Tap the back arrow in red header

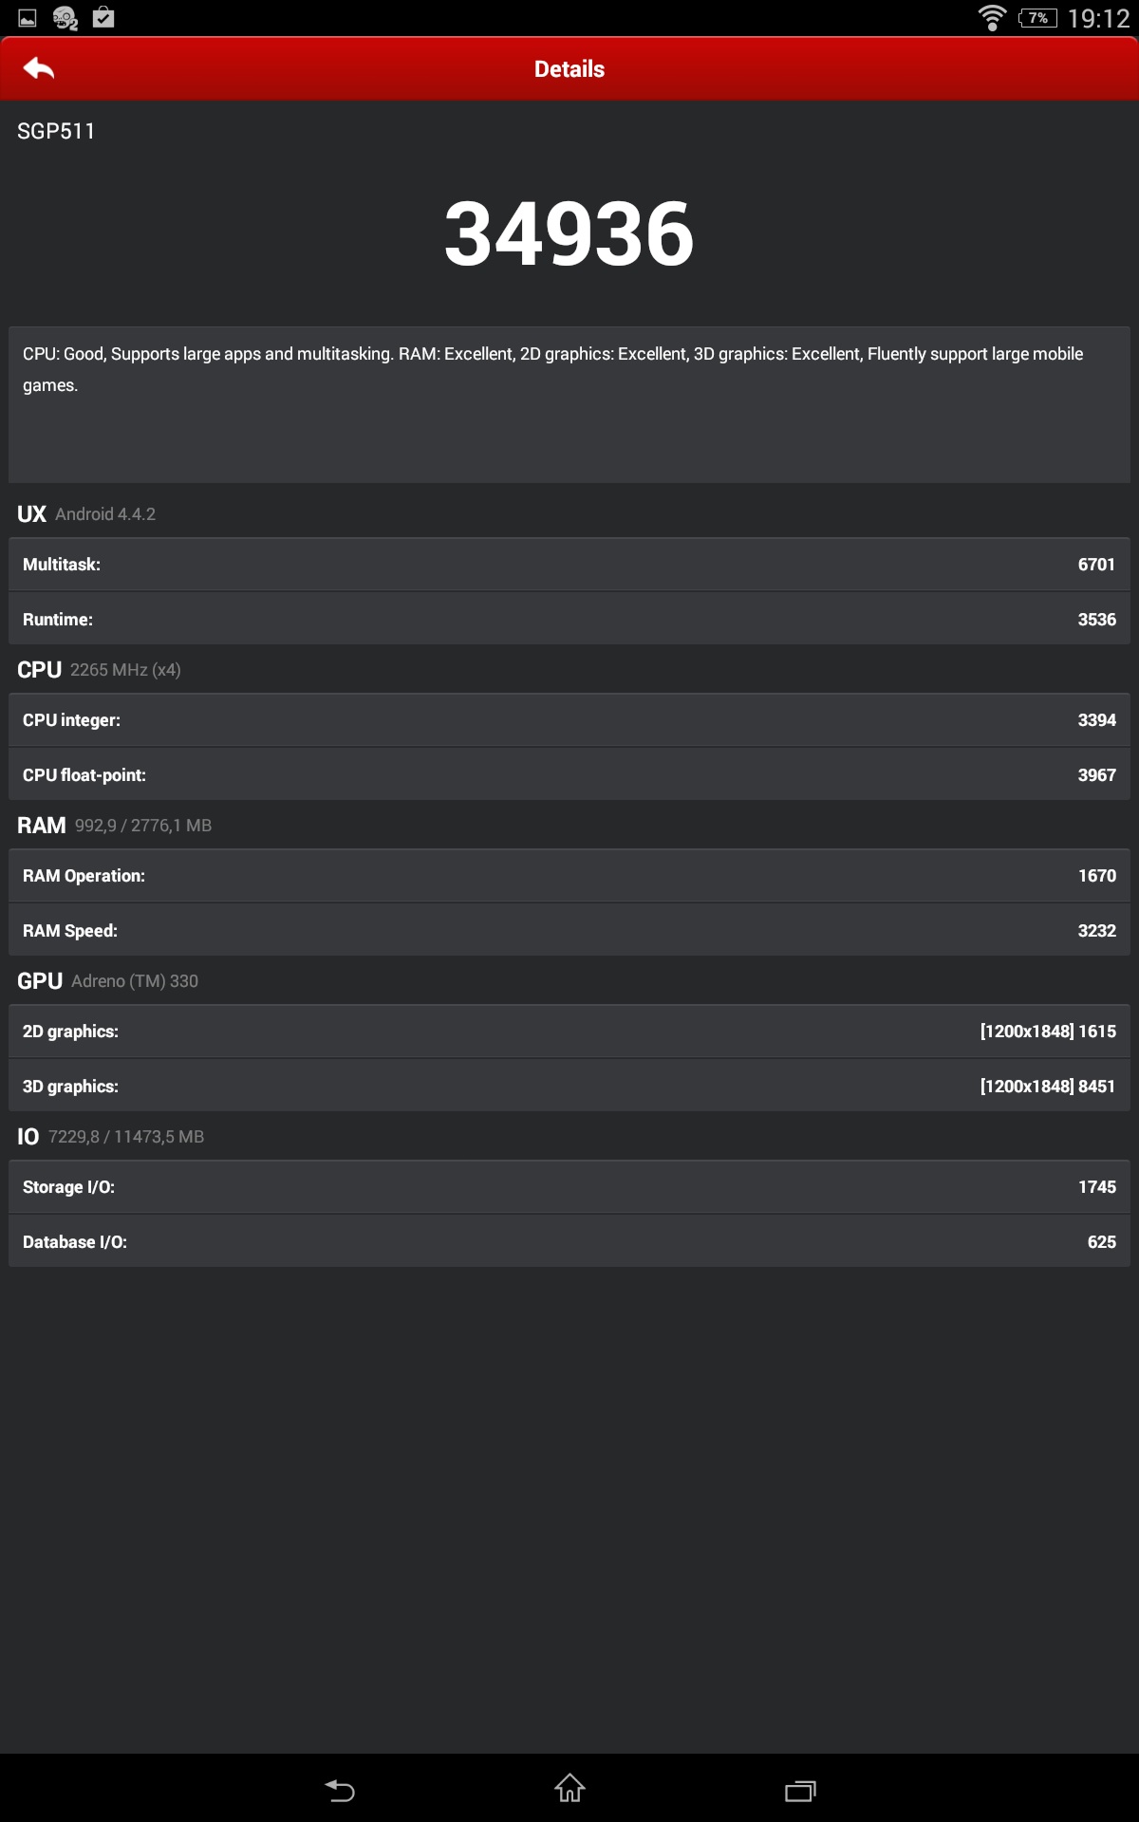point(39,68)
